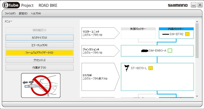Open the ファイル(F) menu

[x=10, y=13]
